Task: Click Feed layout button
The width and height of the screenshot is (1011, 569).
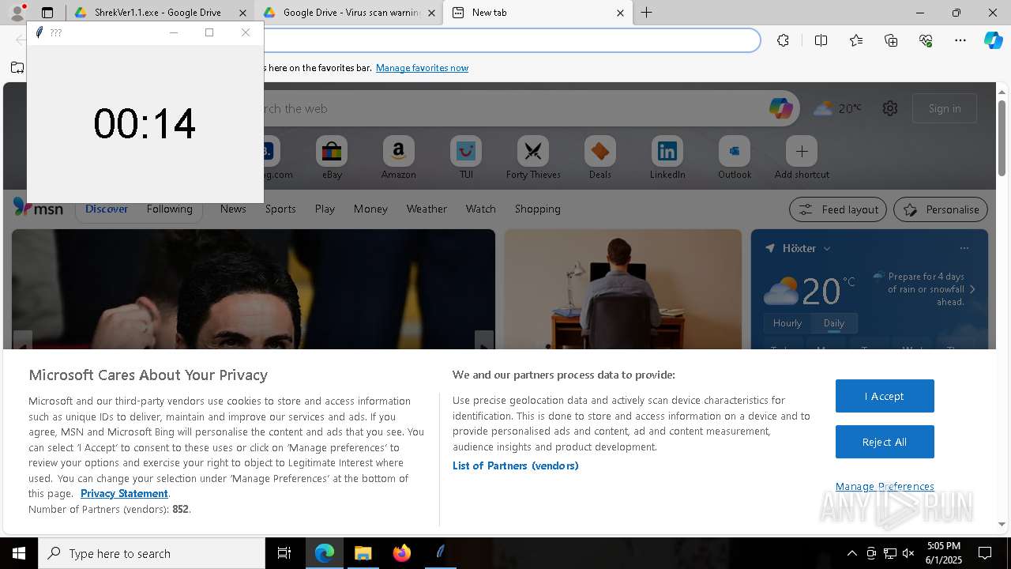Action: pos(838,209)
